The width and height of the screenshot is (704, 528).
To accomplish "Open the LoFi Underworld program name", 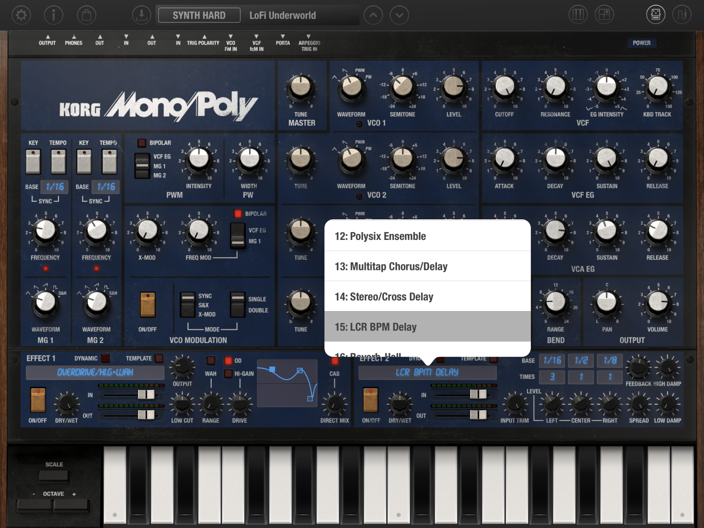I will pyautogui.click(x=283, y=15).
